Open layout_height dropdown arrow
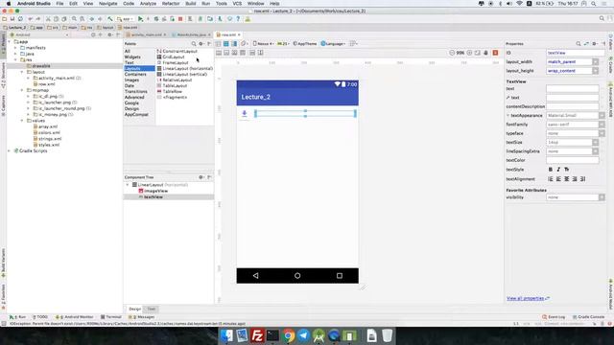The image size is (614, 345). click(x=595, y=71)
